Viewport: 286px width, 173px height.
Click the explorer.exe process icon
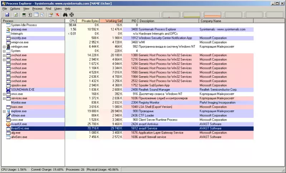[8, 111]
